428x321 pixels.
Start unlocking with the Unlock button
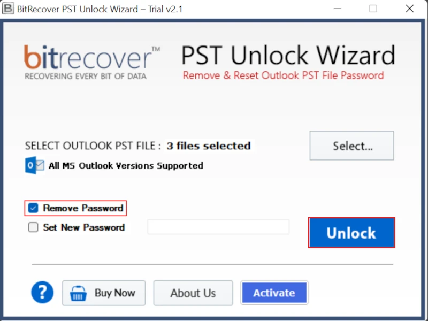(351, 233)
